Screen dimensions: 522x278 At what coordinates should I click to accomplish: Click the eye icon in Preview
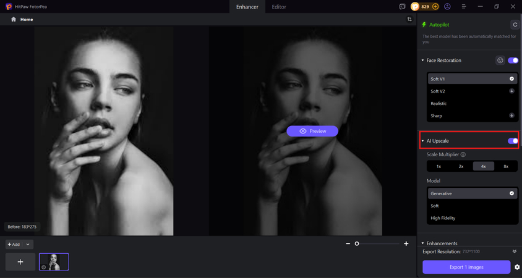coord(302,131)
